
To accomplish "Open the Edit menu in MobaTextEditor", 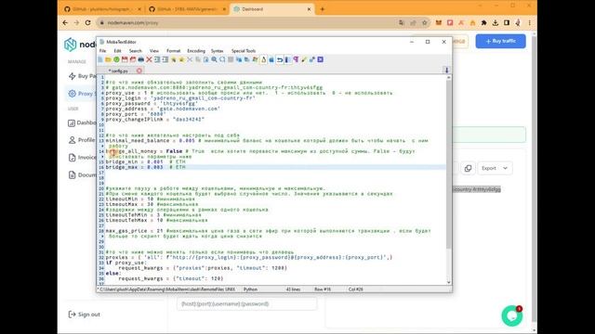I will coord(118,51).
